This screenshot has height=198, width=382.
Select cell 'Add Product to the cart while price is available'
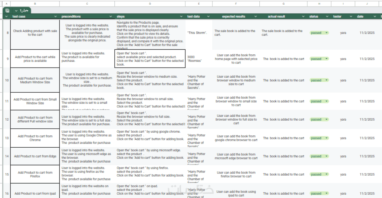click(35, 59)
